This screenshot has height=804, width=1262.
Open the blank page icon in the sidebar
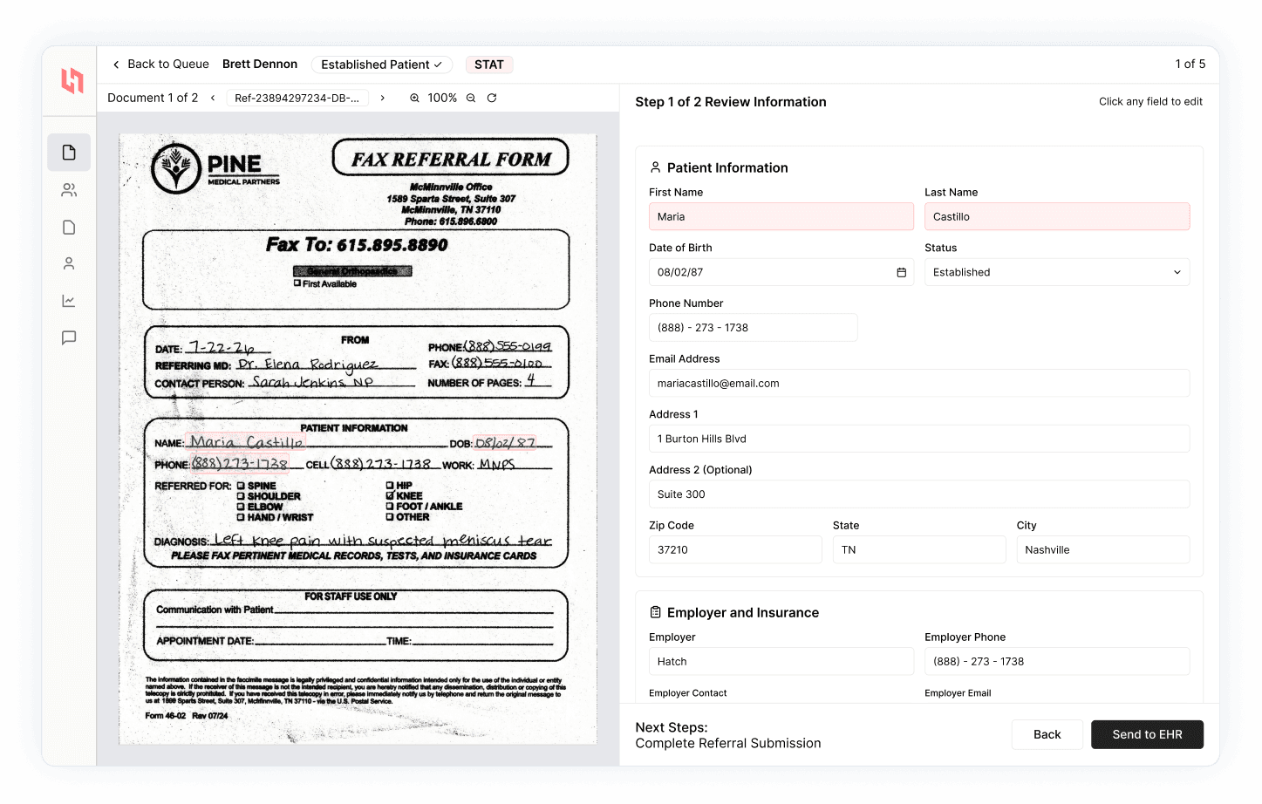point(69,228)
